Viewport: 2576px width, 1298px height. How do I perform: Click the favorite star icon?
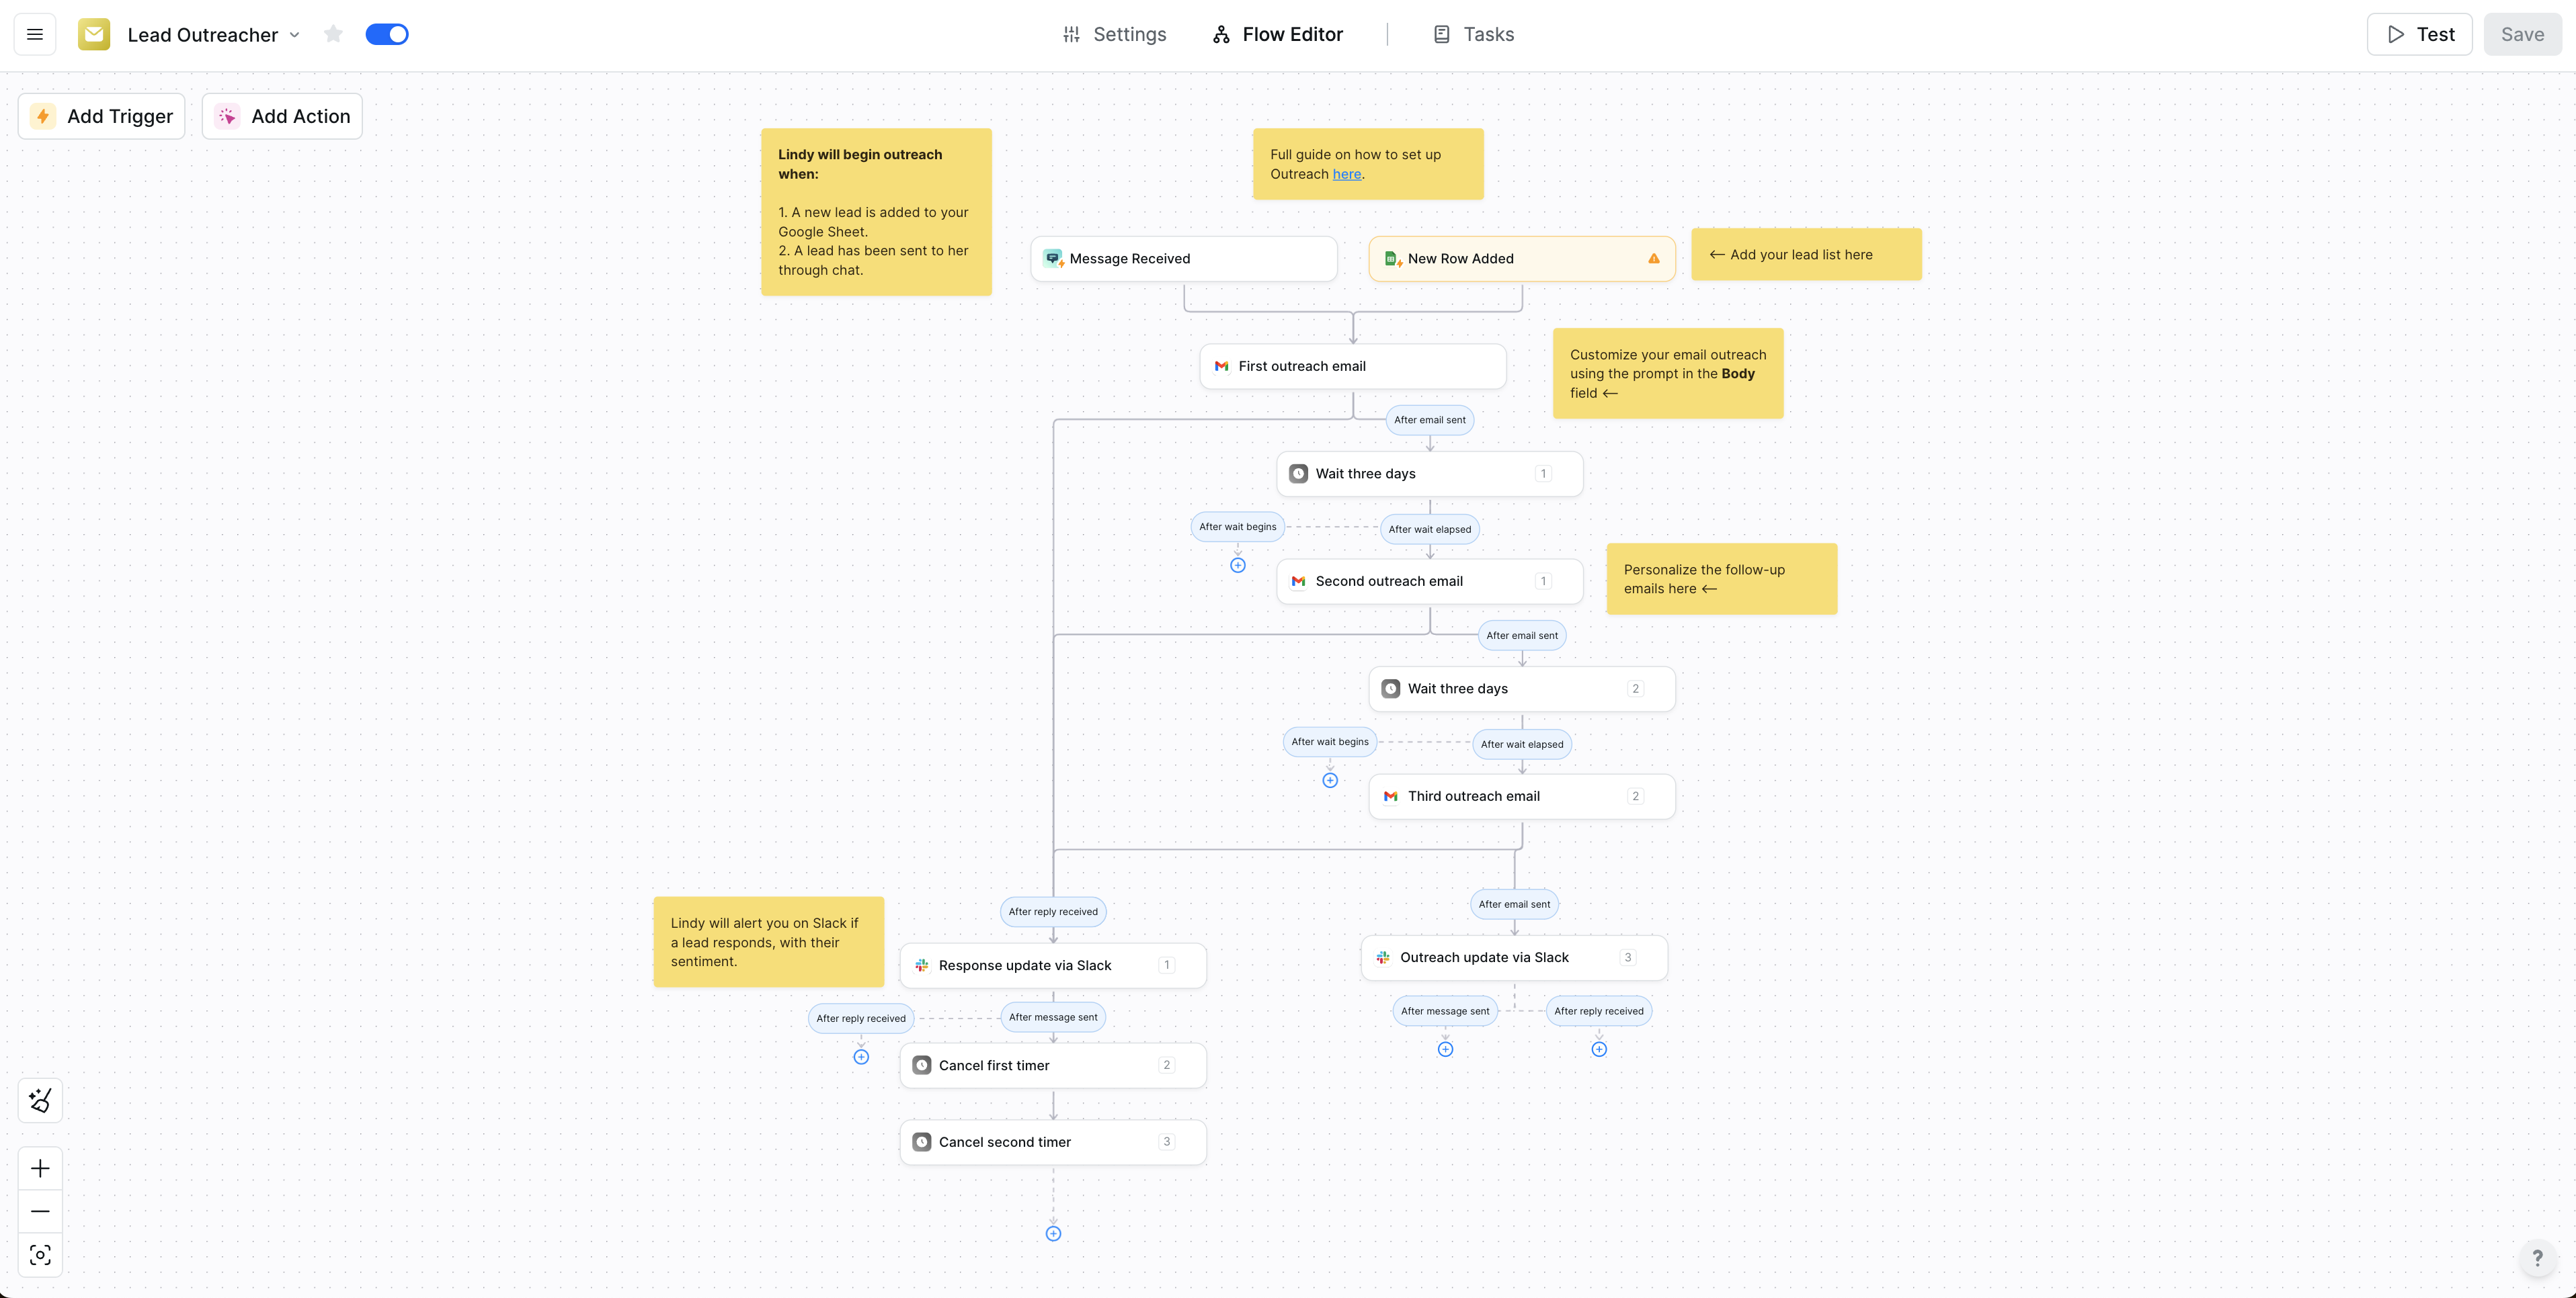333,34
